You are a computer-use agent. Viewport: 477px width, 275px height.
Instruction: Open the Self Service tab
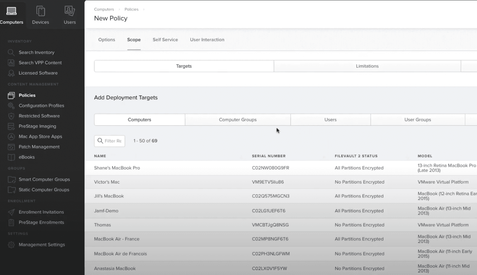165,40
